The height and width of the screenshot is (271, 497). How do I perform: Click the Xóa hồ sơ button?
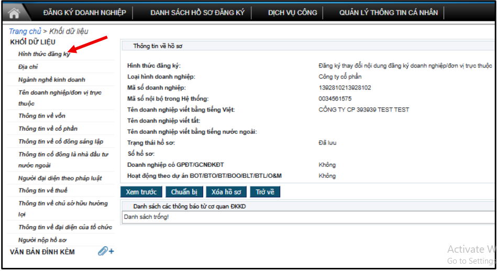tap(226, 192)
